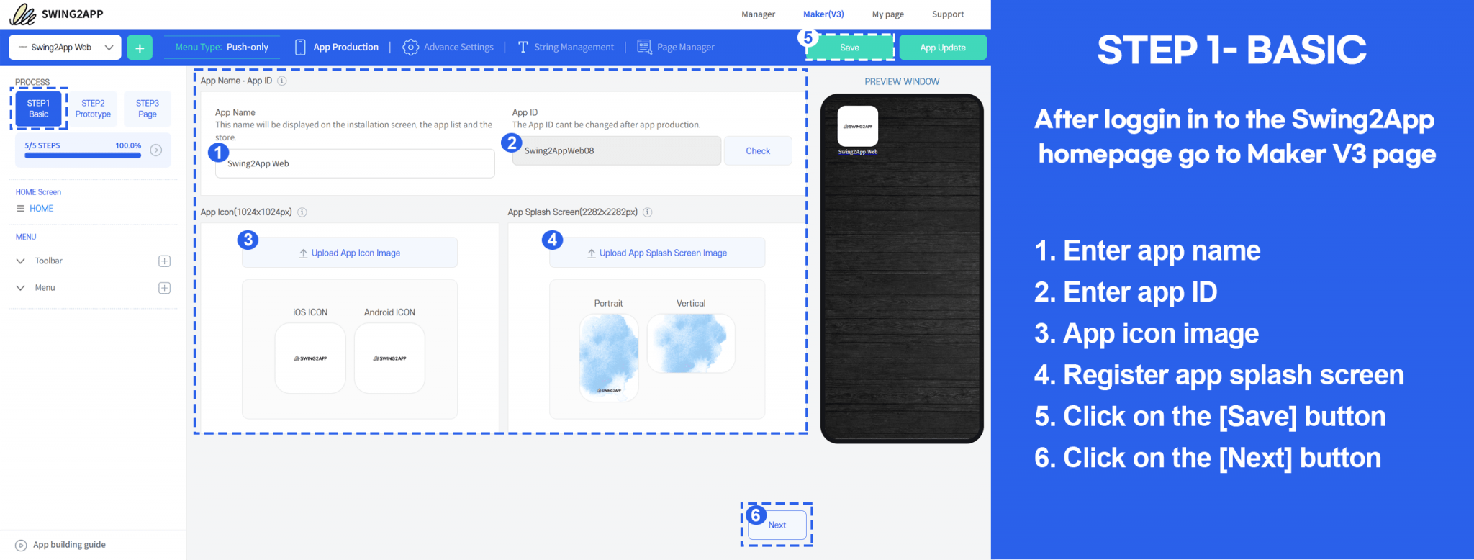1474x560 pixels.
Task: Expand the Menu section chevron
Action: [x=20, y=288]
